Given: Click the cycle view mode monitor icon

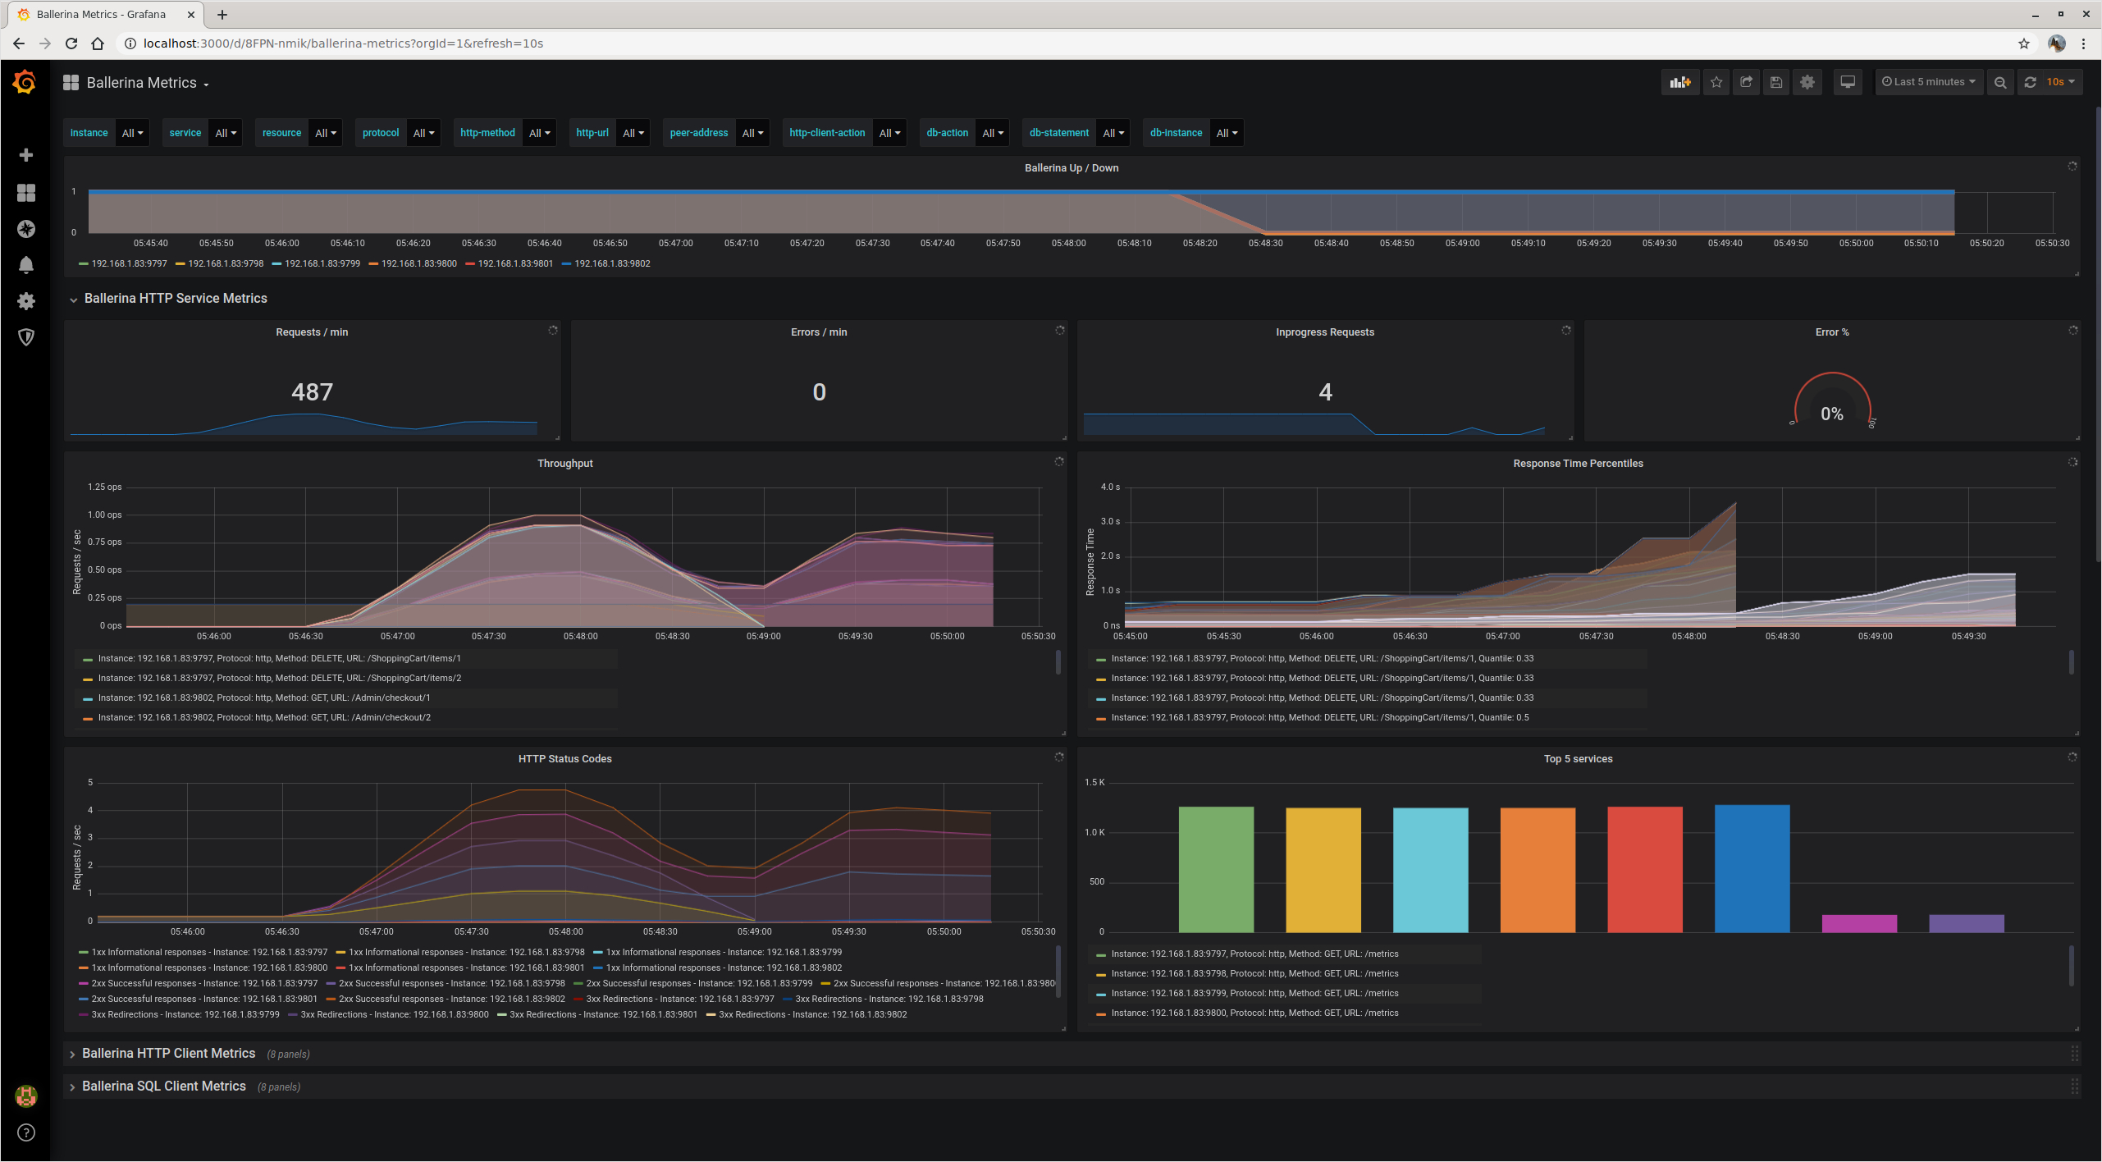Looking at the screenshot, I should (1847, 82).
